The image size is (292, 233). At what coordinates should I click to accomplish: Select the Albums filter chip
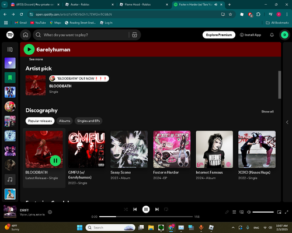65,121
